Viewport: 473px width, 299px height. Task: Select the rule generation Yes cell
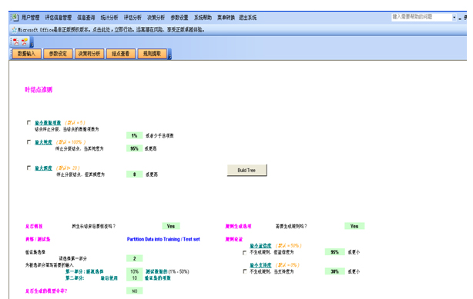(354, 226)
